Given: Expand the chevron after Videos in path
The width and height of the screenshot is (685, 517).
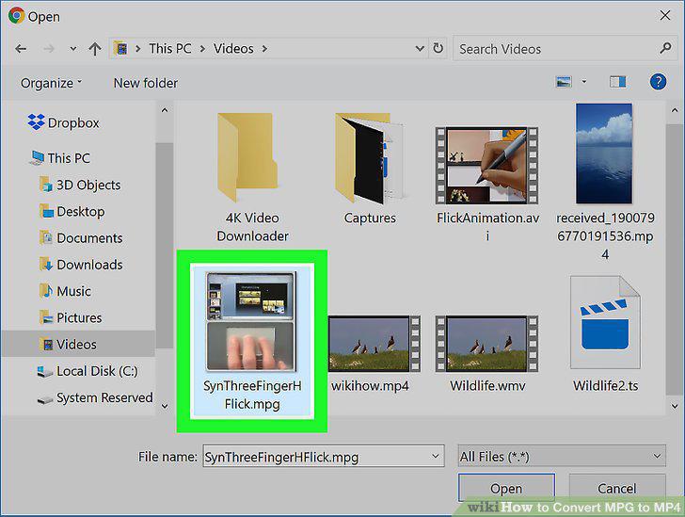Looking at the screenshot, I should 264,49.
